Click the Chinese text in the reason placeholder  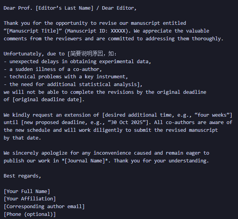(93, 53)
